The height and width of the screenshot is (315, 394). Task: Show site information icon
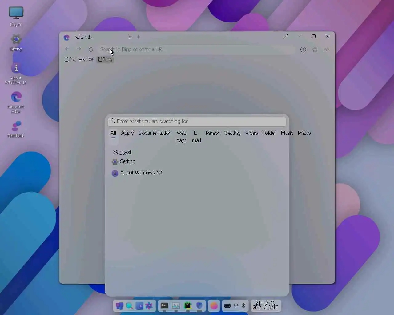point(303,50)
